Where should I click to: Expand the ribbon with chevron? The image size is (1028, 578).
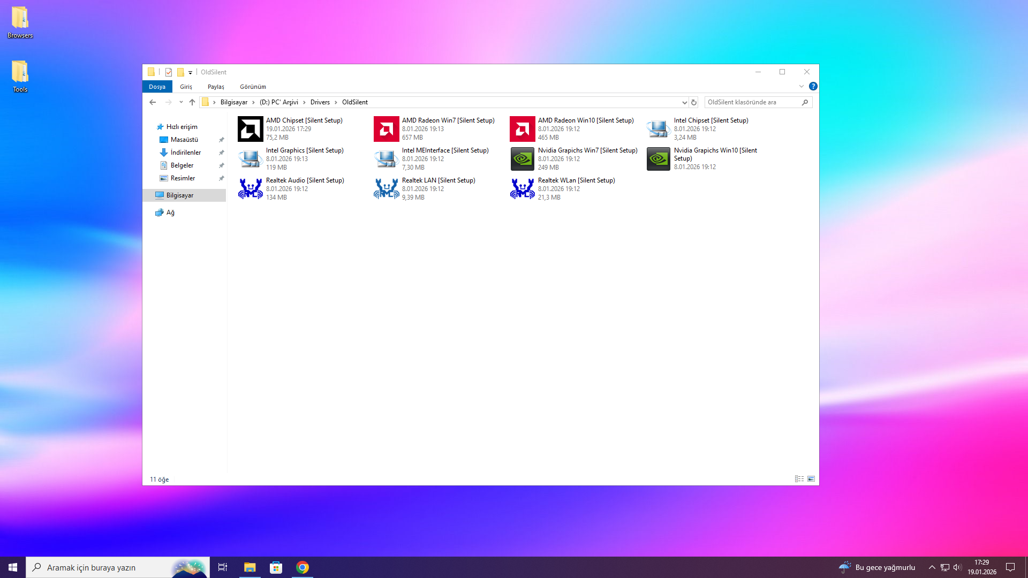point(802,86)
